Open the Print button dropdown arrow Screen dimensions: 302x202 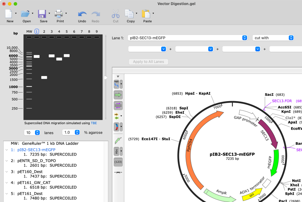pos(66,13)
